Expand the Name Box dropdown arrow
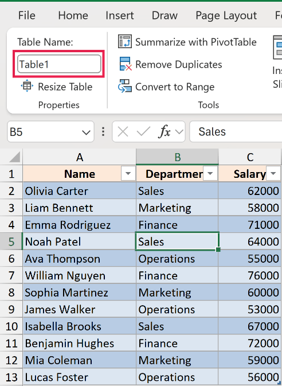 point(86,132)
